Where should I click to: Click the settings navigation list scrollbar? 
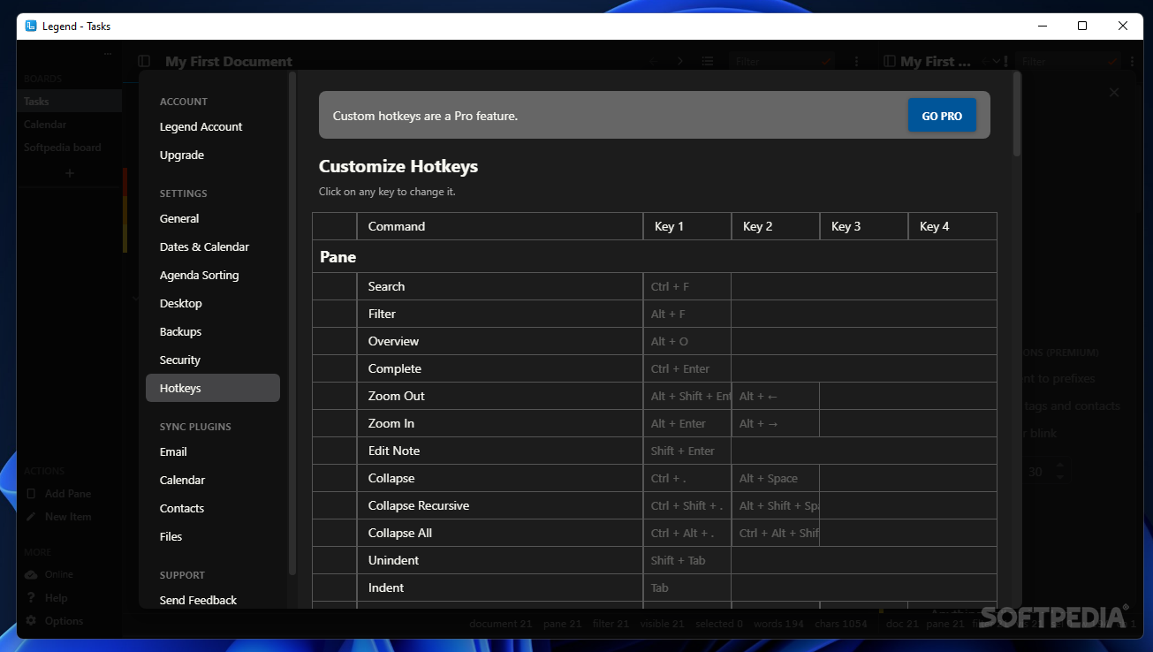(x=292, y=322)
